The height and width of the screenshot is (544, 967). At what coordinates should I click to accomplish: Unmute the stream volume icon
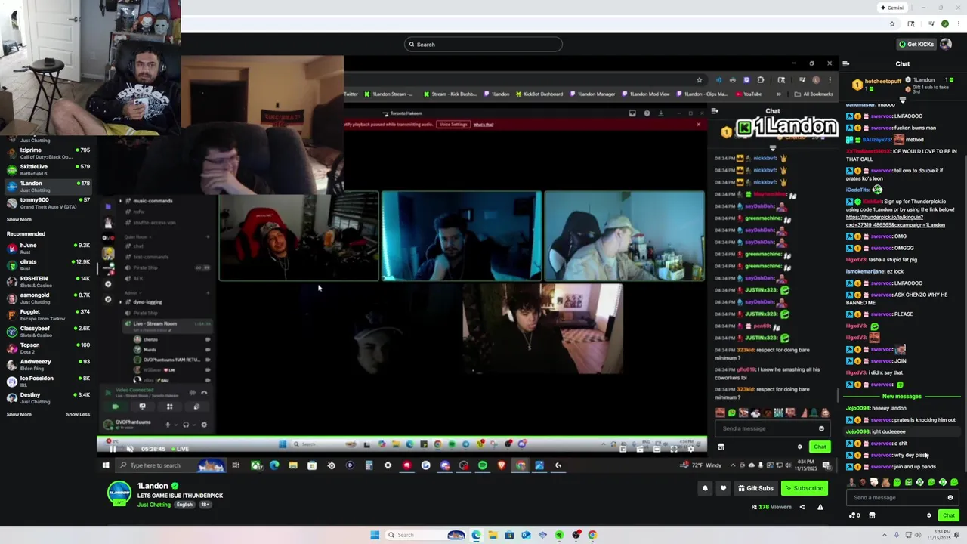click(x=130, y=449)
